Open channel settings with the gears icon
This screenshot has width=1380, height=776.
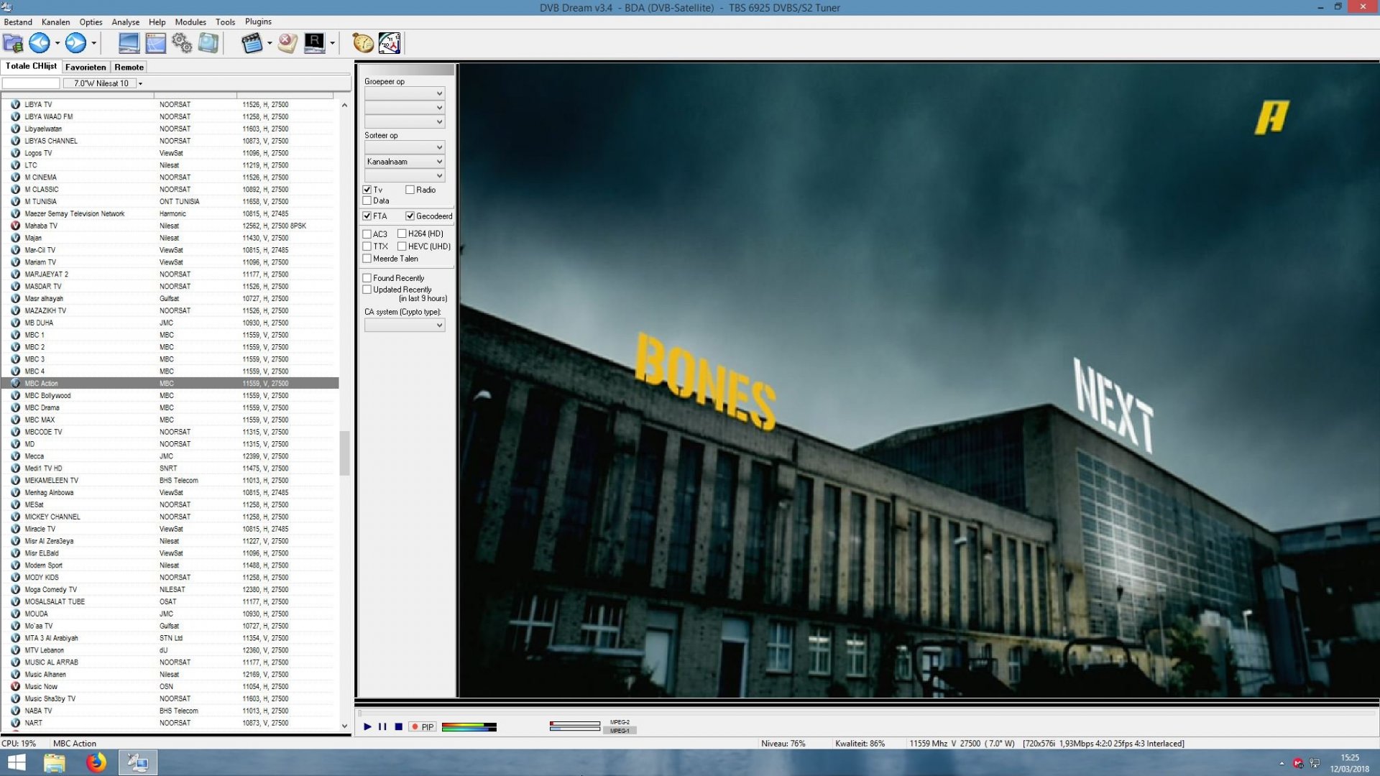[x=181, y=43]
